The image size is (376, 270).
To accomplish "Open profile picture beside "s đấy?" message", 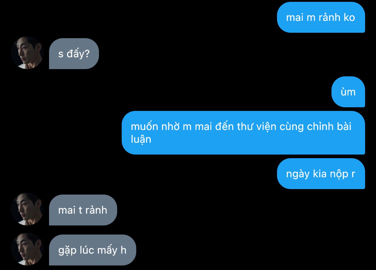I will click(27, 53).
